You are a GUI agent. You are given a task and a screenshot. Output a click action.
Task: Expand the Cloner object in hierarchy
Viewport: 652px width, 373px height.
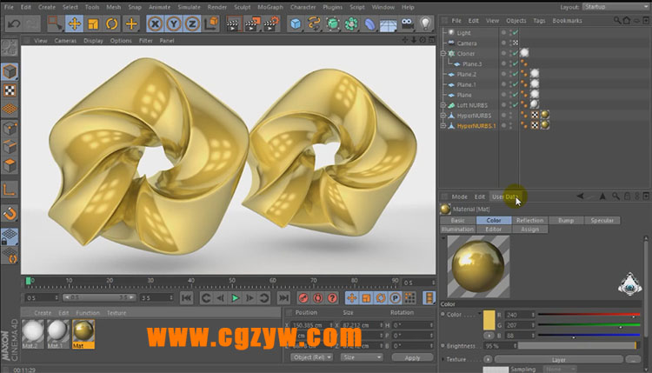[x=443, y=53]
